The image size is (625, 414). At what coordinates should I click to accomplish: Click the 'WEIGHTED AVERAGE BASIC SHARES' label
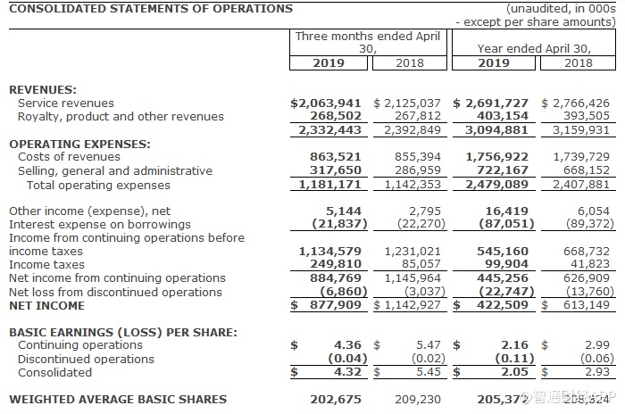click(118, 400)
